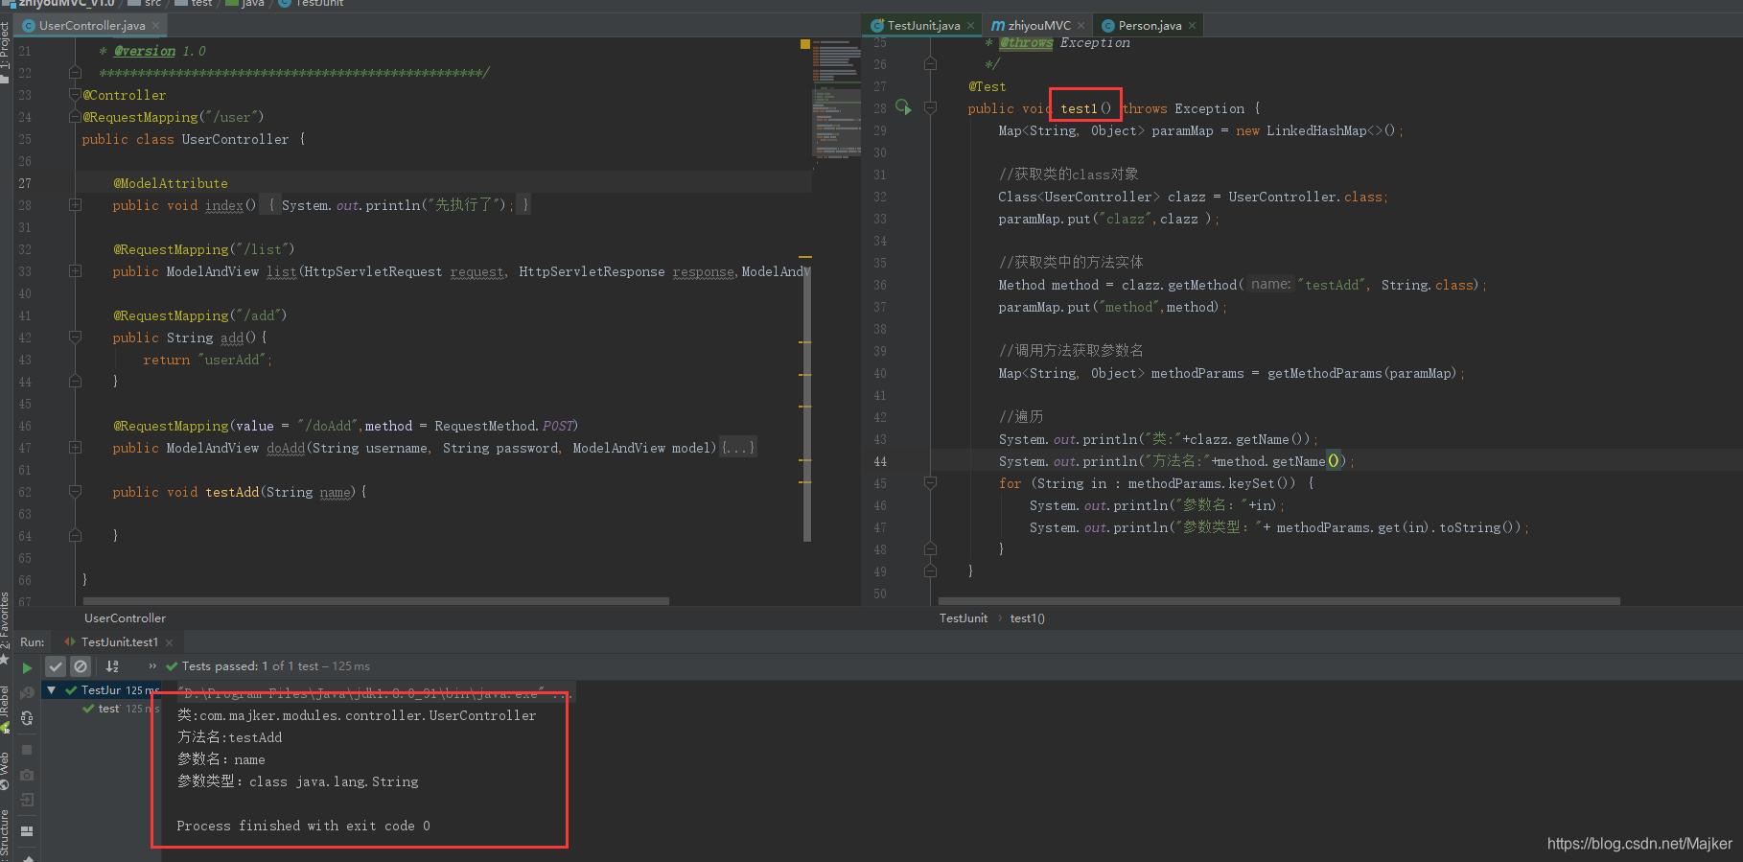The height and width of the screenshot is (862, 1743).
Task: Switch to UserController.java editor tab
Action: point(91,26)
